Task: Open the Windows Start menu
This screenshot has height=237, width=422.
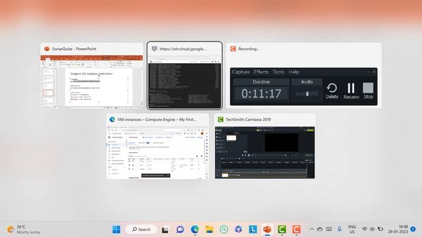Action: [116, 230]
